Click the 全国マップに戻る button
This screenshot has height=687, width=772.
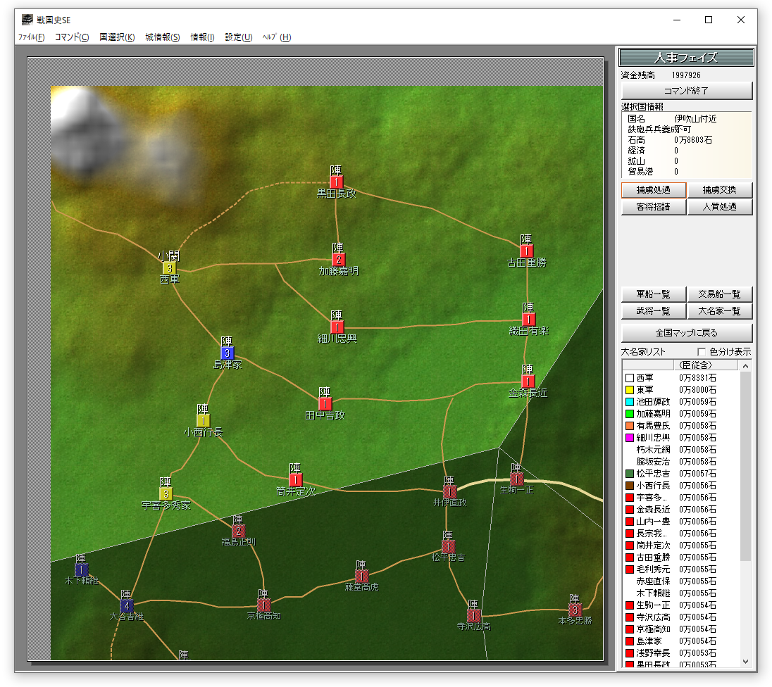(687, 333)
